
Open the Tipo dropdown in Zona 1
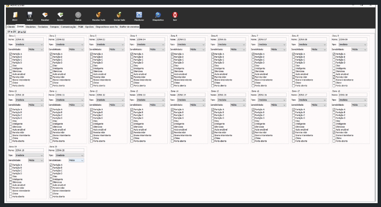[29, 44]
